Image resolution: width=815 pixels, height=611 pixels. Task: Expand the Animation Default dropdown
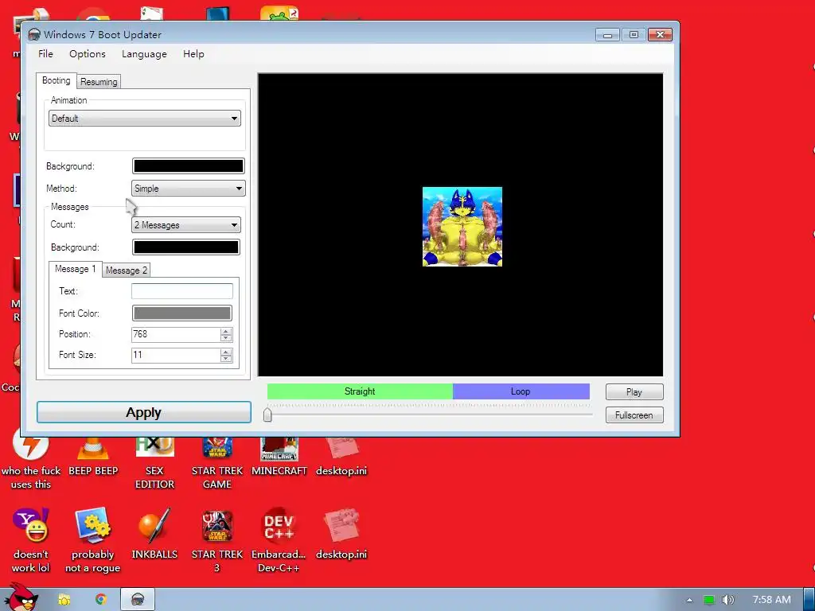point(145,119)
